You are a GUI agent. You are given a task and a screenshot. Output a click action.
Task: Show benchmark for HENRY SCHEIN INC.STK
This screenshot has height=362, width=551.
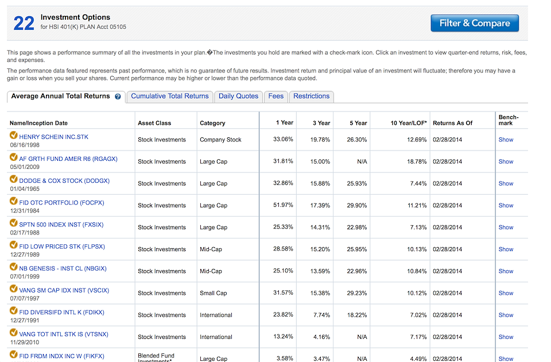506,140
